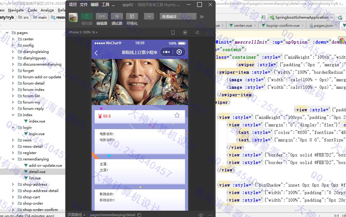Image resolution: width=346 pixels, height=217 pixels.
Task: Collapse the remendianying folder
Action: 13,159
